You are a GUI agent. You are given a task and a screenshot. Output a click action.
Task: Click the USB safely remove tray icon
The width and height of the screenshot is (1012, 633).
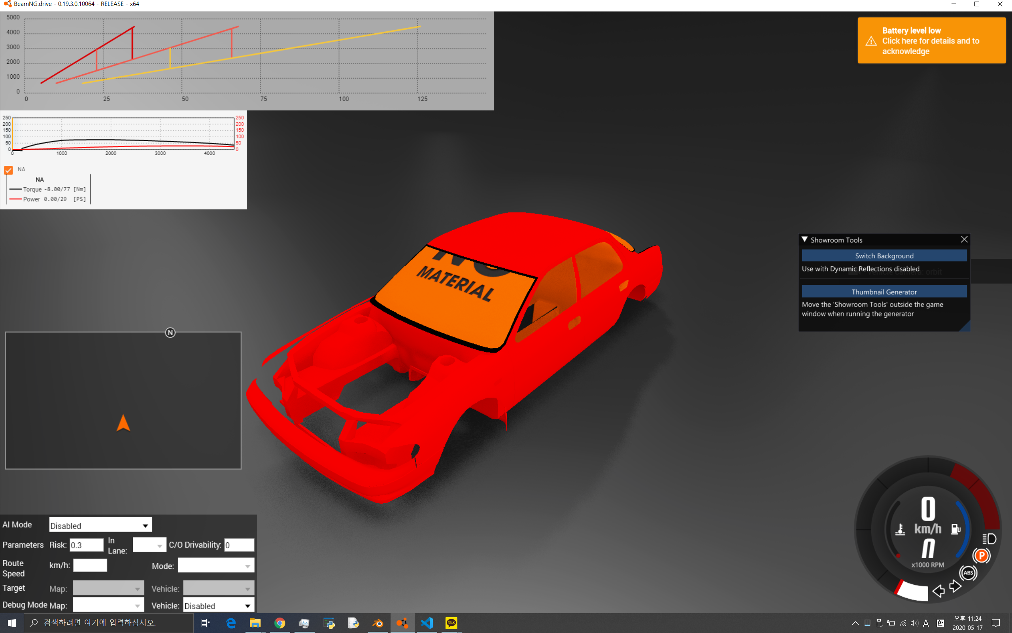[879, 623]
